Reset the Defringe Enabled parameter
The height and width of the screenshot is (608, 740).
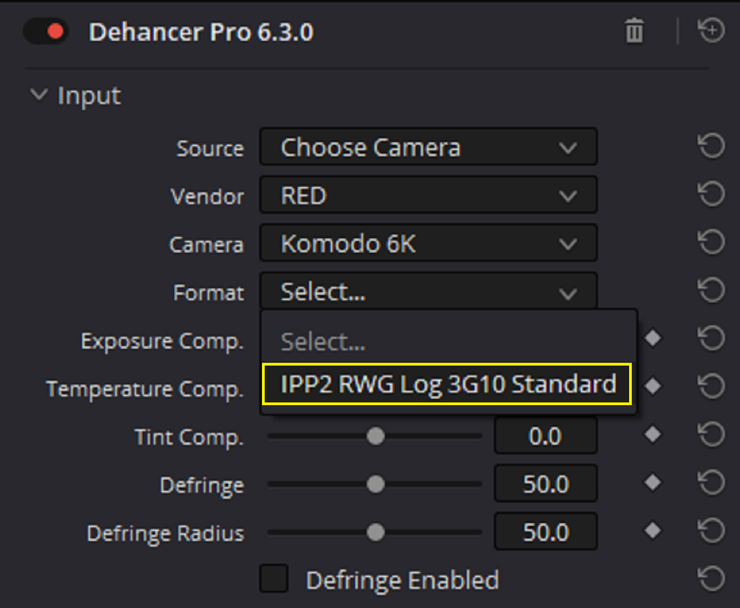pos(711,578)
